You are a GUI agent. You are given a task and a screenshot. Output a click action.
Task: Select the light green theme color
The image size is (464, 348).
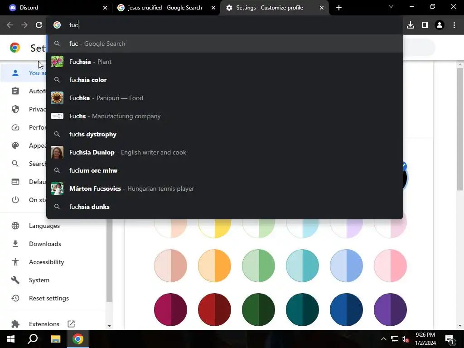[258, 266]
